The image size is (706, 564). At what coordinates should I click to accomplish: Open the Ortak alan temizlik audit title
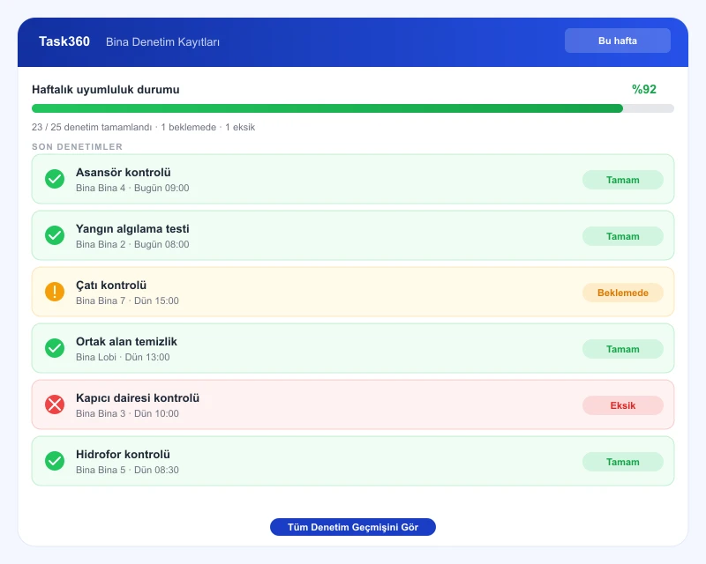coord(126,341)
